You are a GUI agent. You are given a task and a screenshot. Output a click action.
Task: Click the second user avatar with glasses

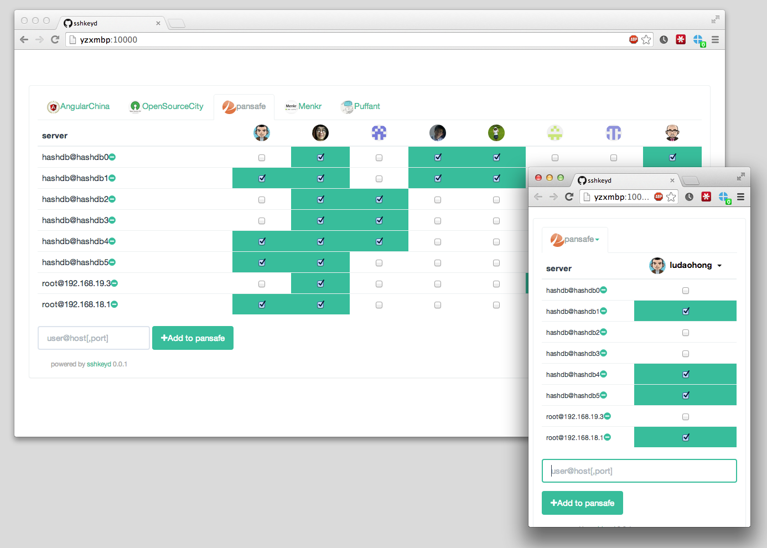point(320,133)
